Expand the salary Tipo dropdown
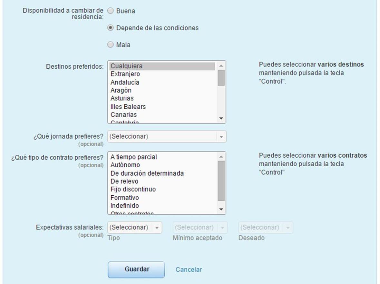 click(x=135, y=228)
